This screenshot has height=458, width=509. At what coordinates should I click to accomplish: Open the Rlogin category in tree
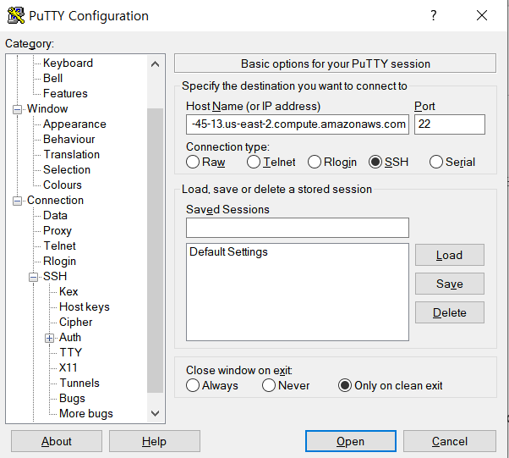pyautogui.click(x=59, y=261)
